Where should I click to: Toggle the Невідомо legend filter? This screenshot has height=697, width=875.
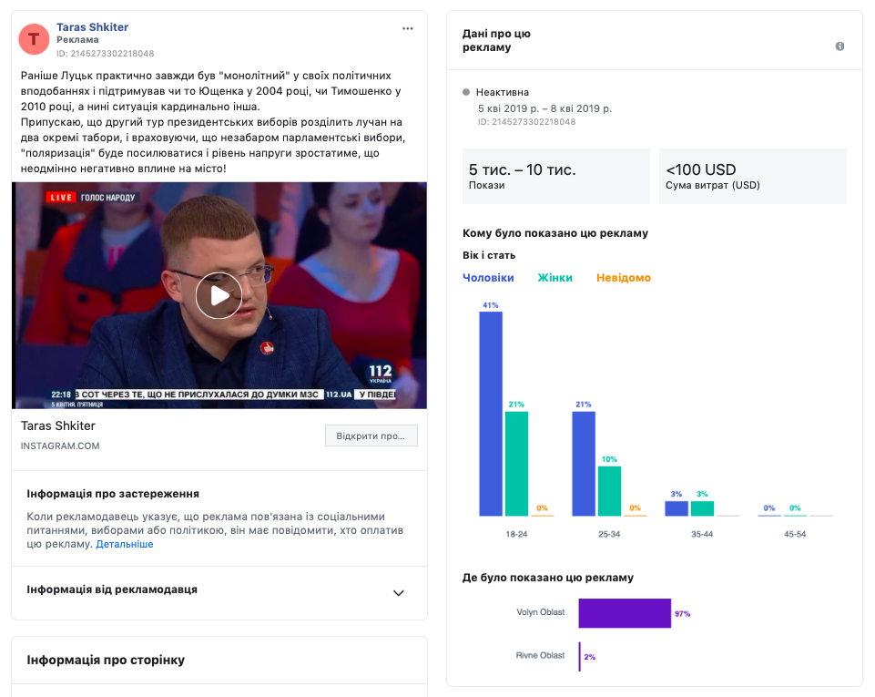pyautogui.click(x=624, y=278)
